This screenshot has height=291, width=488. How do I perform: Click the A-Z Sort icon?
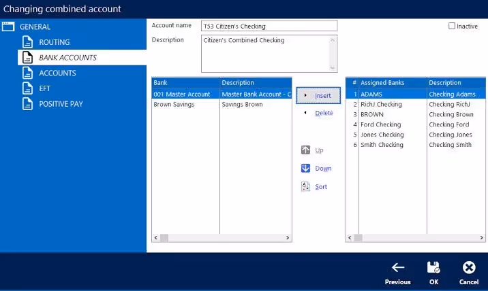pos(305,187)
